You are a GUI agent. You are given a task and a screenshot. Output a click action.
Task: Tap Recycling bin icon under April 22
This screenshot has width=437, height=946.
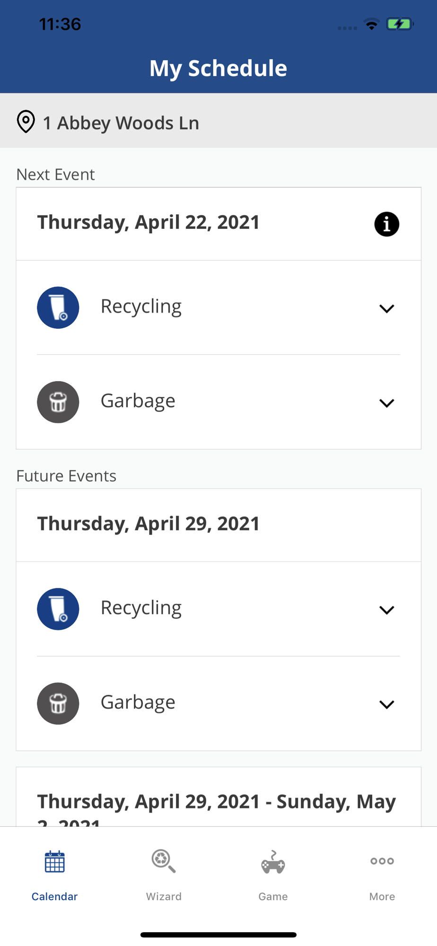pos(58,307)
